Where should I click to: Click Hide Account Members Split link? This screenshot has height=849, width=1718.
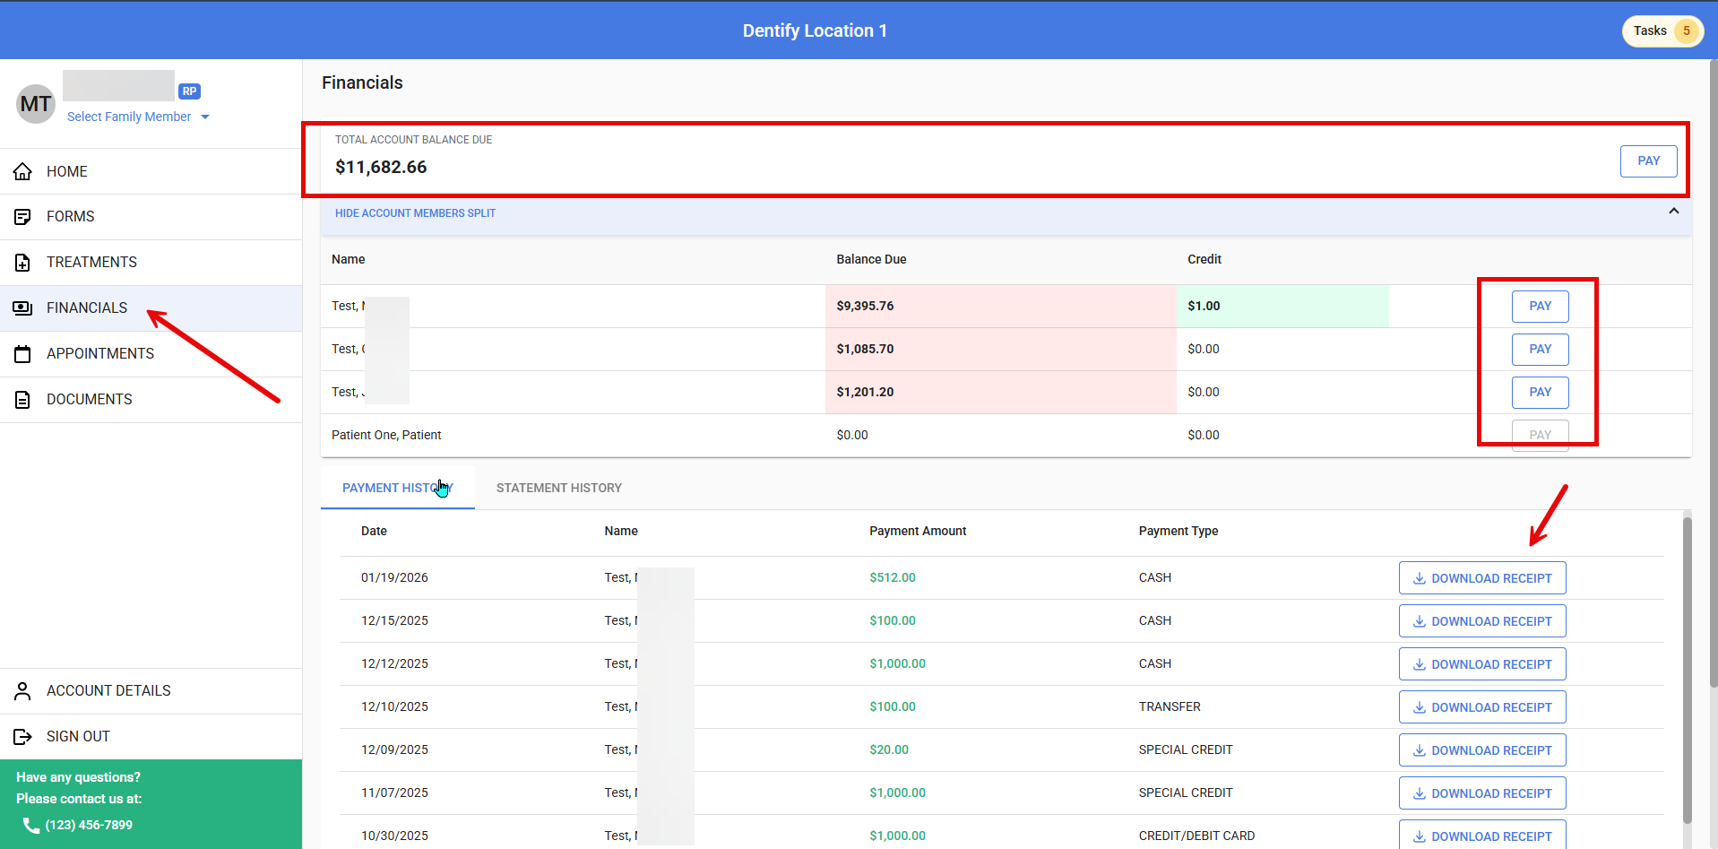coord(415,213)
